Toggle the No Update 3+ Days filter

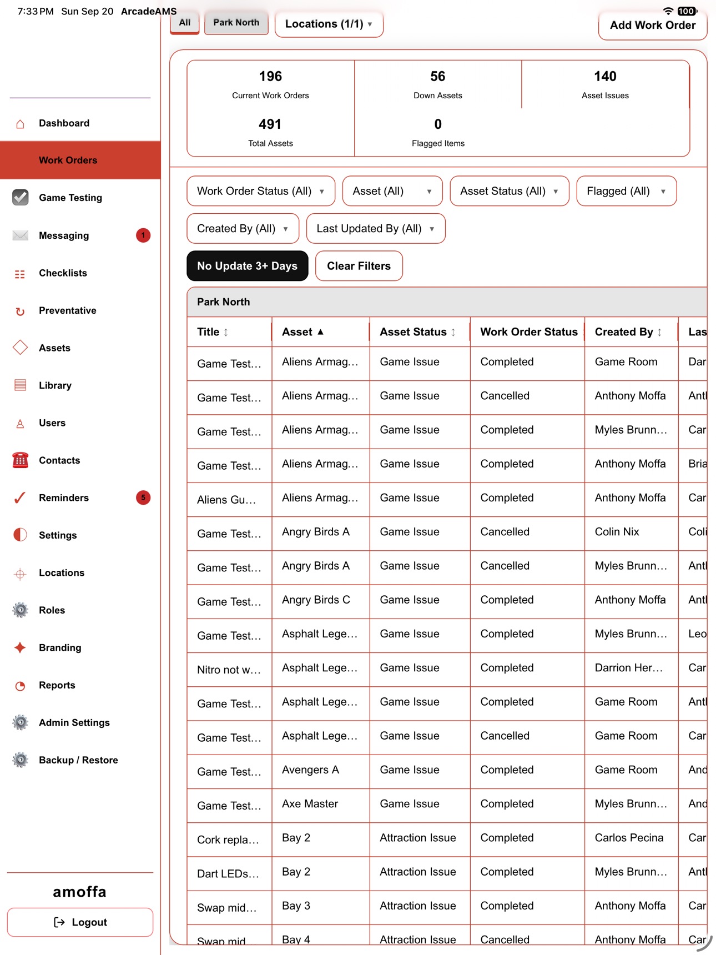tap(248, 266)
